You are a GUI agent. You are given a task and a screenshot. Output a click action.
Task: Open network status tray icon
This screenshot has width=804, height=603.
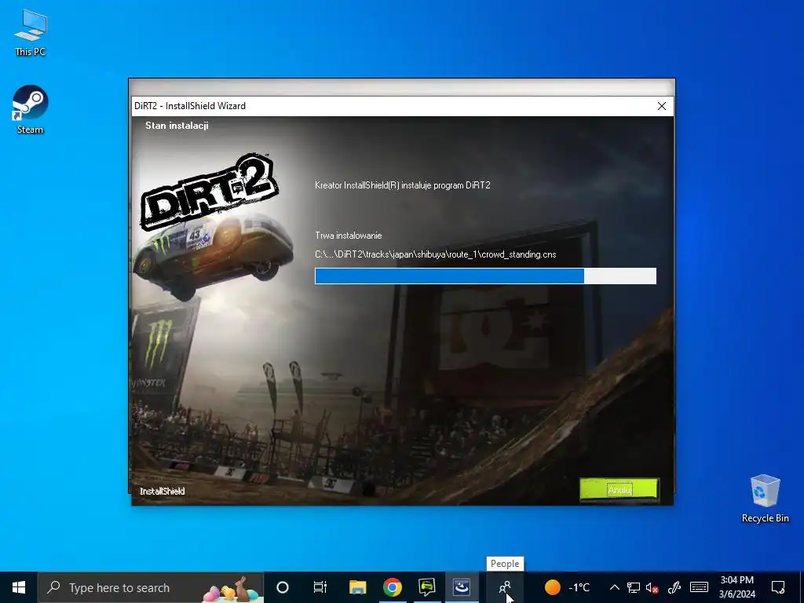point(634,587)
